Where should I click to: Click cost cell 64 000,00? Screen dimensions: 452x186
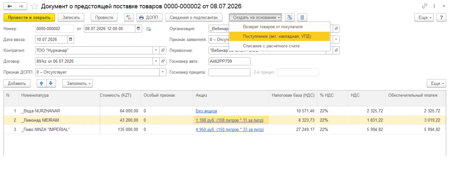point(120,111)
